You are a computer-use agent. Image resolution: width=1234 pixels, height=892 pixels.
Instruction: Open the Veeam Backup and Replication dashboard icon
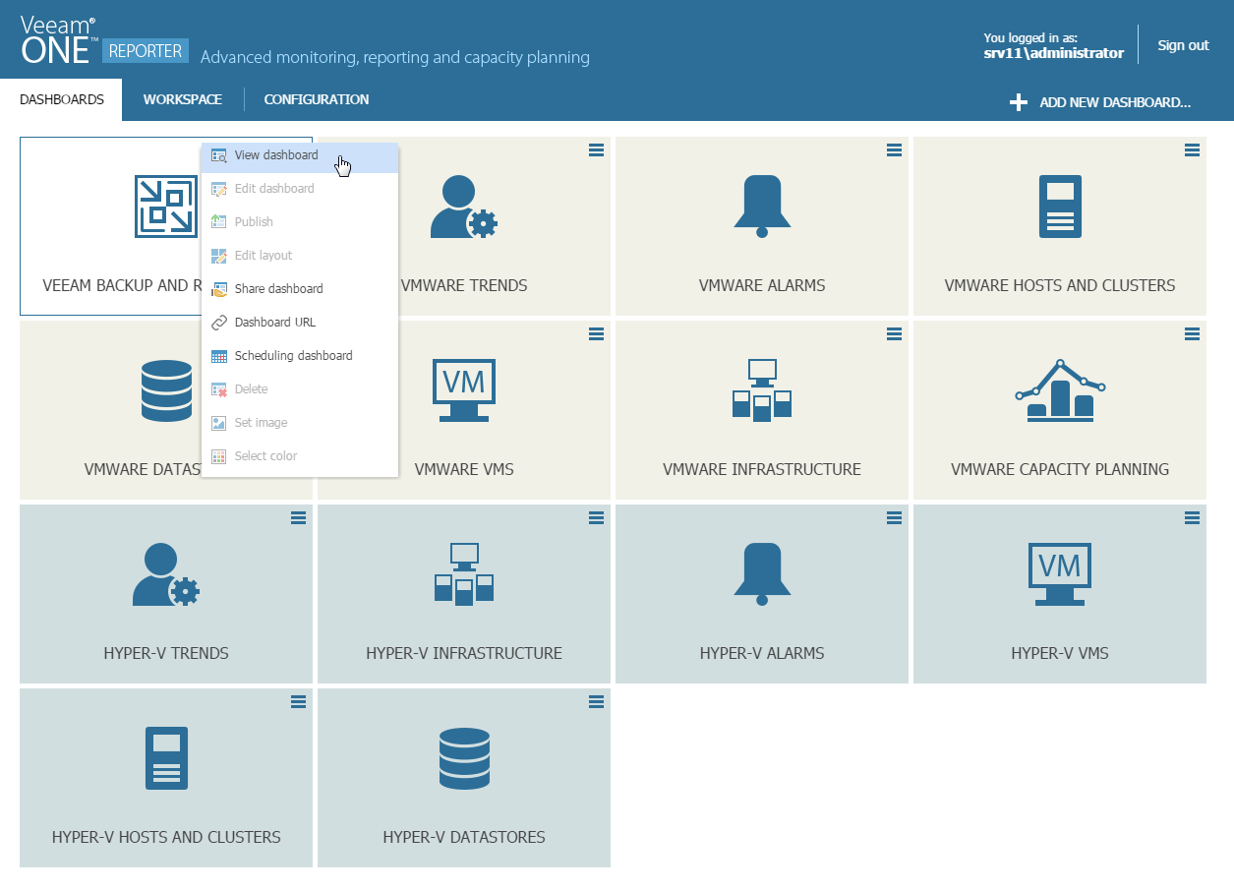[x=165, y=207]
